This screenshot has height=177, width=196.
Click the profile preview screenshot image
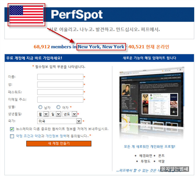coord(152,103)
